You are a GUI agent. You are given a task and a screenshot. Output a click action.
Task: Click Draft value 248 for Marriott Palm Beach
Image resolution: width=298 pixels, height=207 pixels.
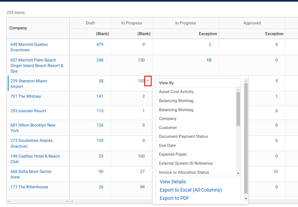pyautogui.click(x=100, y=60)
